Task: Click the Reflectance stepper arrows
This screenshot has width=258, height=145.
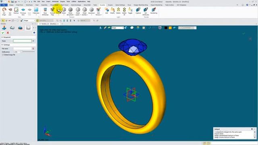Action: click(19, 52)
